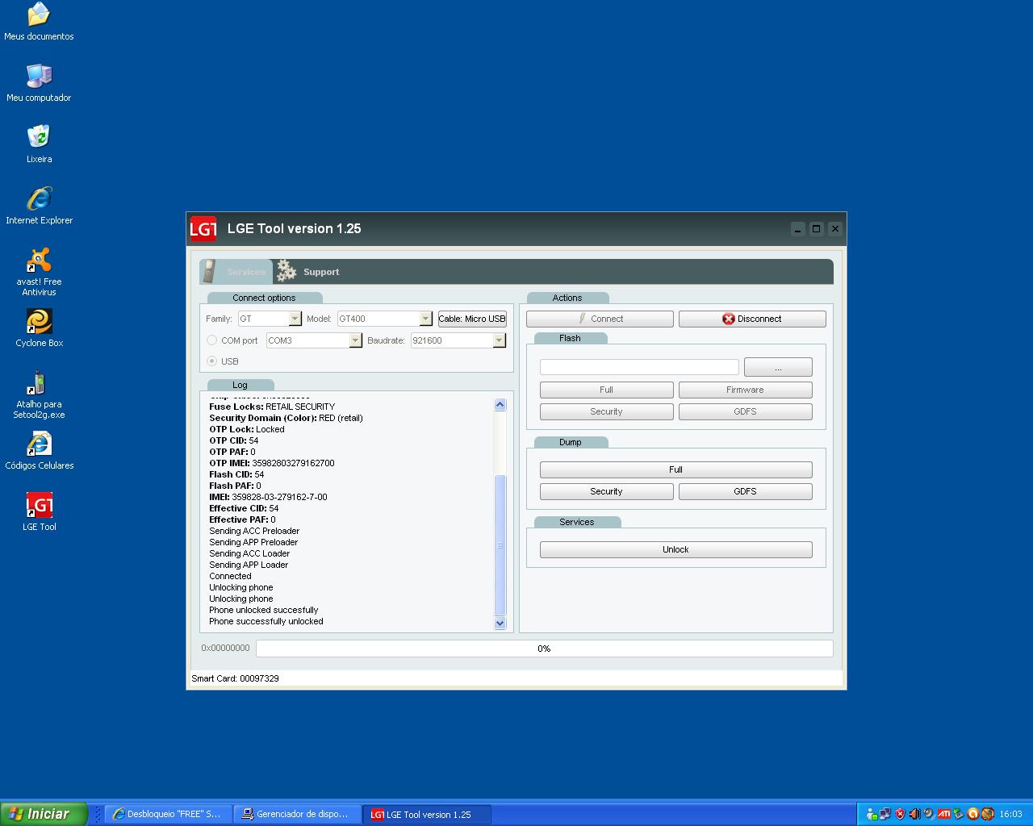This screenshot has height=826, width=1033.
Task: Click the Support gear icon
Action: coord(286,271)
